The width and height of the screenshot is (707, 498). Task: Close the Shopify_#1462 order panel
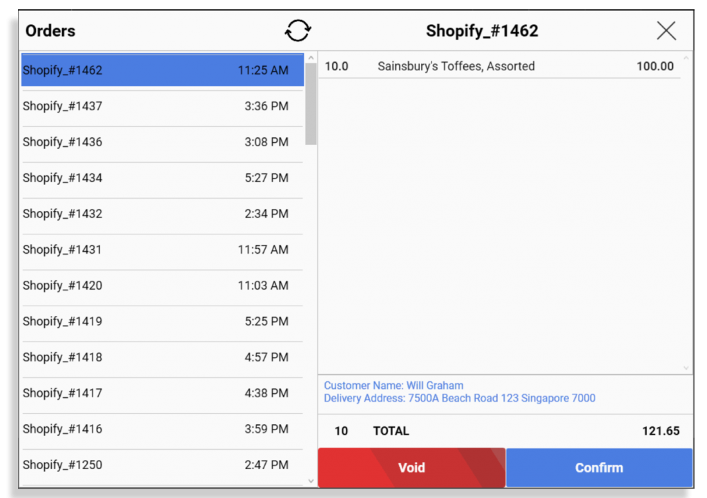point(666,30)
